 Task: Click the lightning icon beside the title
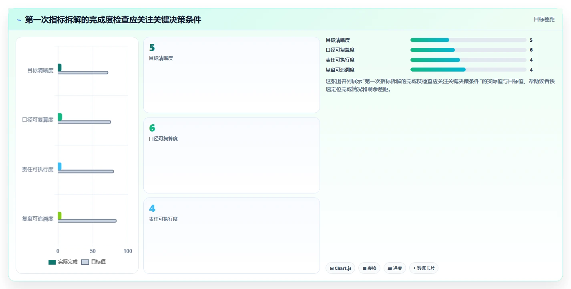(19, 20)
